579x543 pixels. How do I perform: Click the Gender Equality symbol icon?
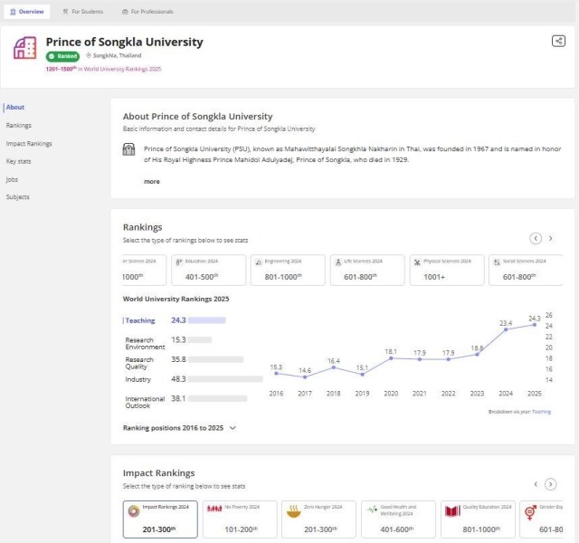(530, 512)
